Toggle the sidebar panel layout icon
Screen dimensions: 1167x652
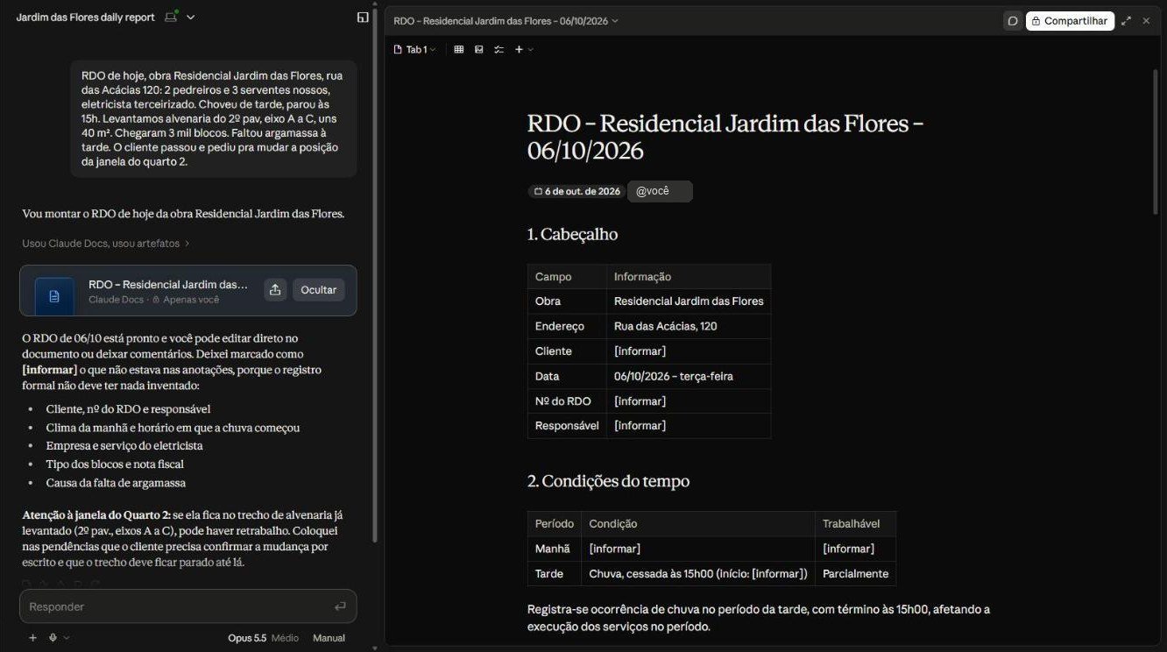[x=363, y=17]
